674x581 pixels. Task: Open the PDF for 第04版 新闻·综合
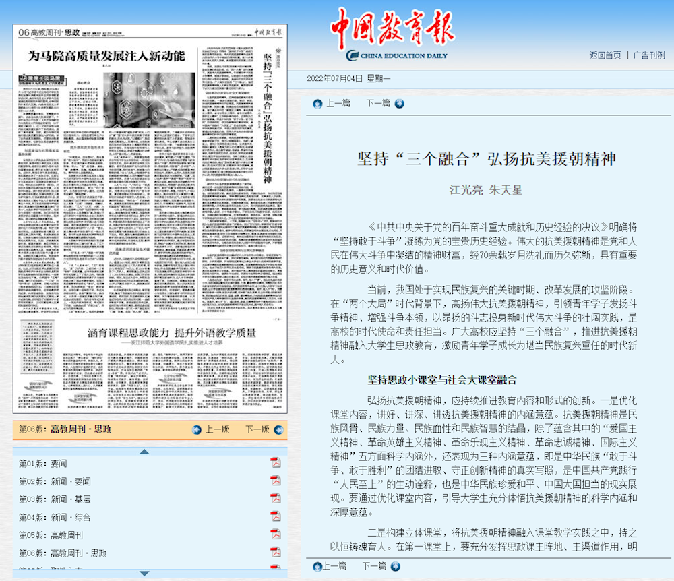click(x=275, y=516)
